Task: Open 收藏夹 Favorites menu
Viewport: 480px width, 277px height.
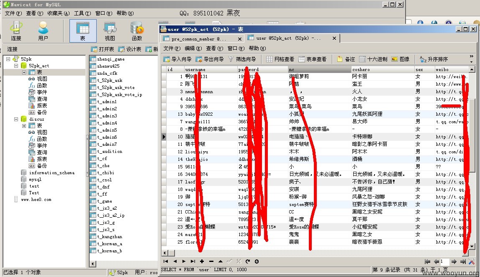Action: click(59, 13)
